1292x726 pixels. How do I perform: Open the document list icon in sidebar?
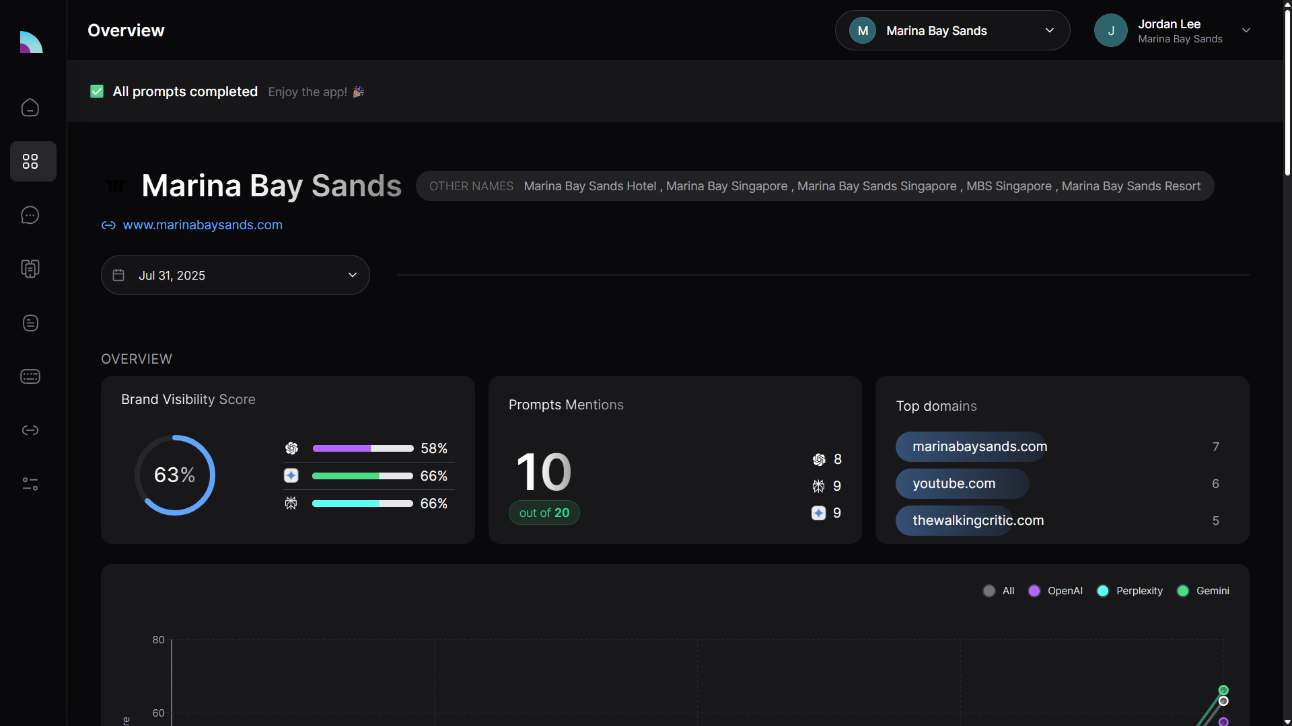pos(30,323)
